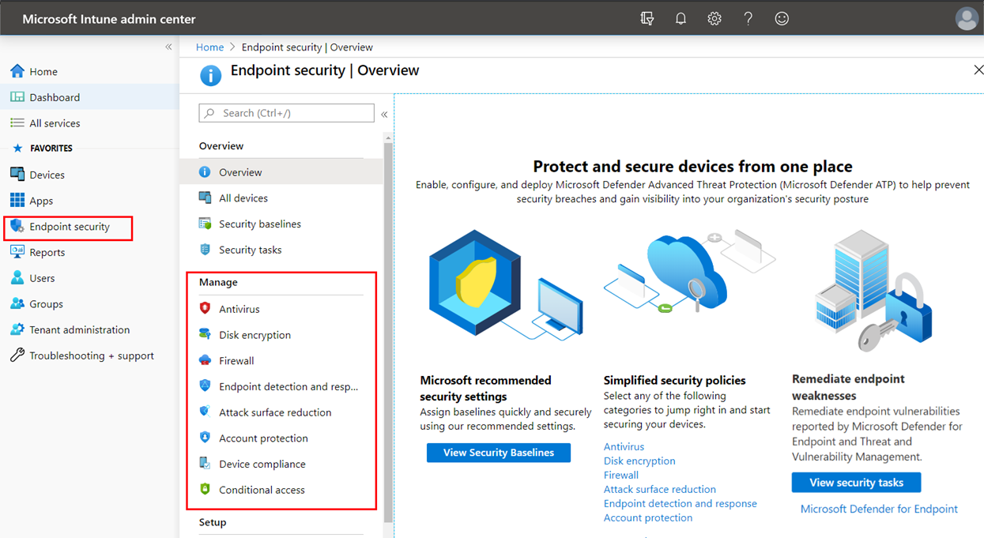Collapse the left navigation sidebar chevron

click(x=168, y=47)
